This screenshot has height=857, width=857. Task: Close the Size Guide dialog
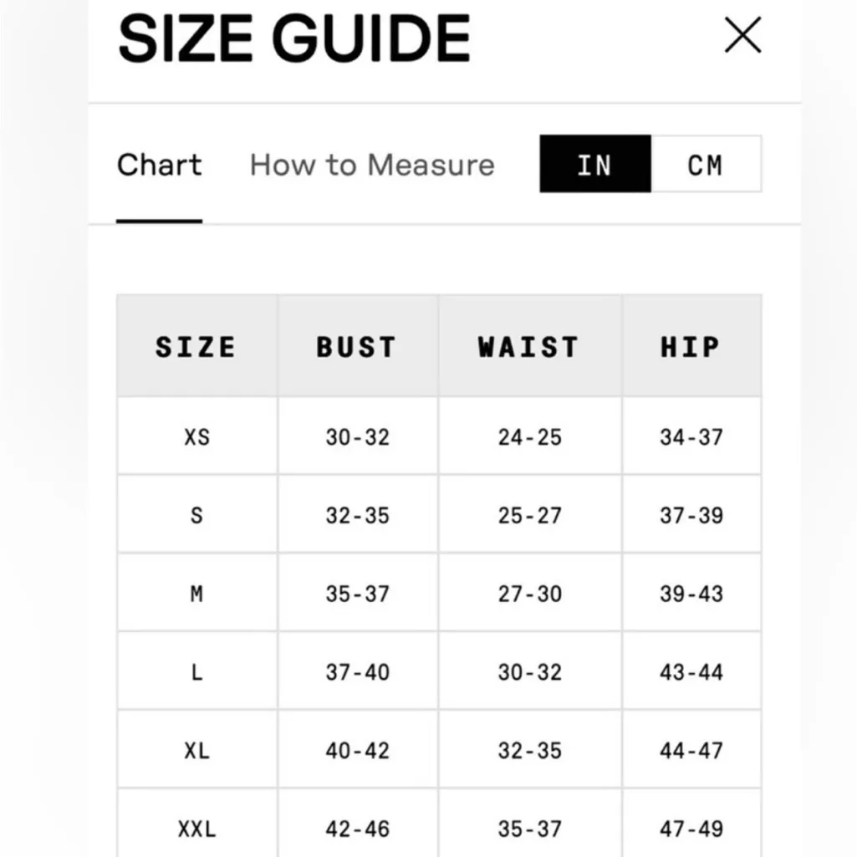742,36
